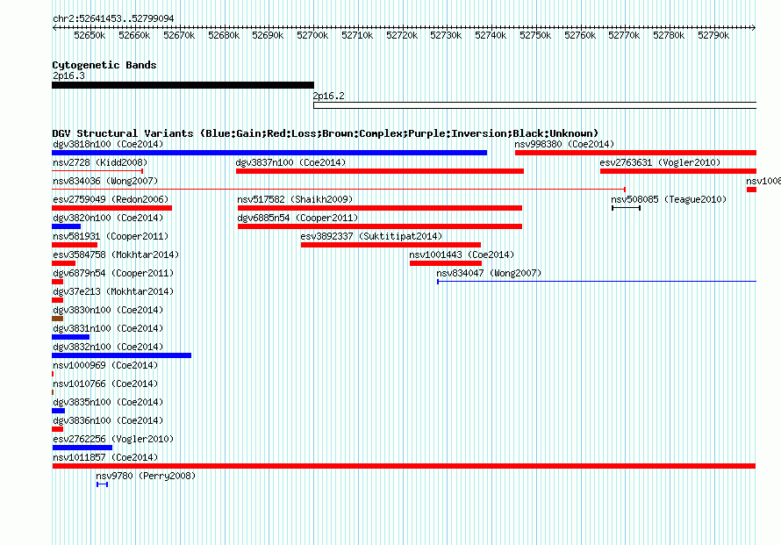This screenshot has height=545, width=781.
Task: Click the nsv508085 (Teague2010) black variant marker
Action: pyautogui.click(x=626, y=208)
